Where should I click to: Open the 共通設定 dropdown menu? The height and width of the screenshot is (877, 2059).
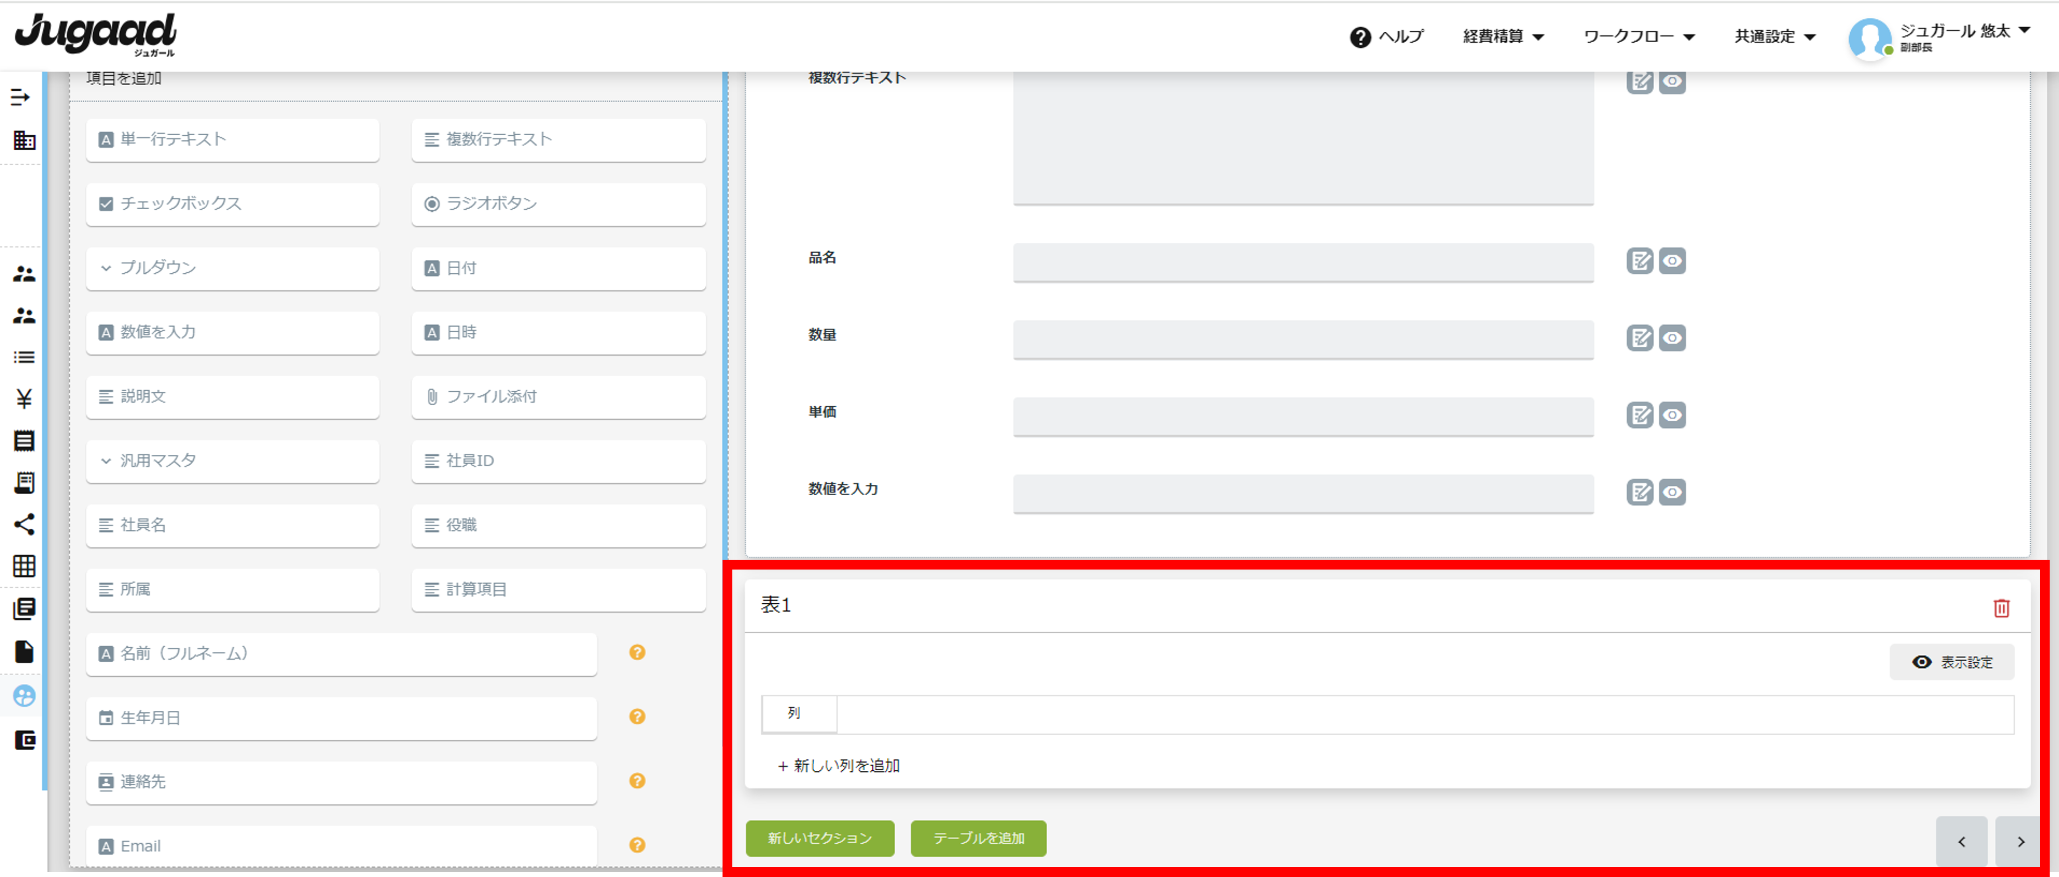[1774, 37]
